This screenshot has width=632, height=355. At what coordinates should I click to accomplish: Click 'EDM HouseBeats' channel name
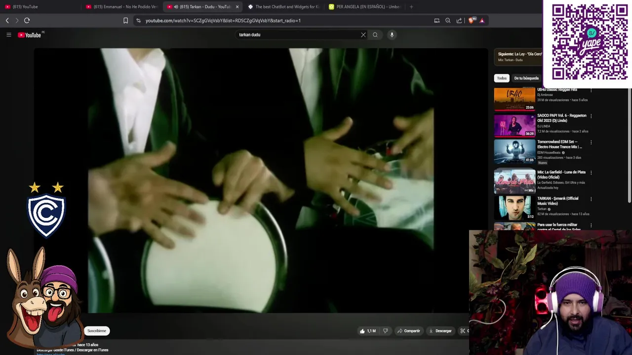click(549, 152)
